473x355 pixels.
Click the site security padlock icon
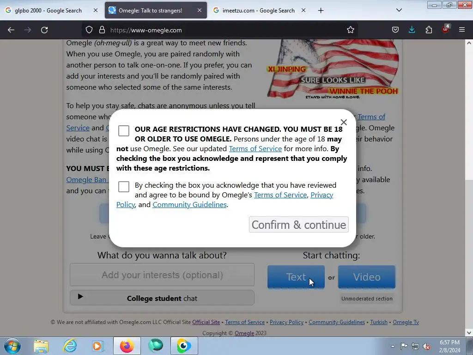(102, 30)
